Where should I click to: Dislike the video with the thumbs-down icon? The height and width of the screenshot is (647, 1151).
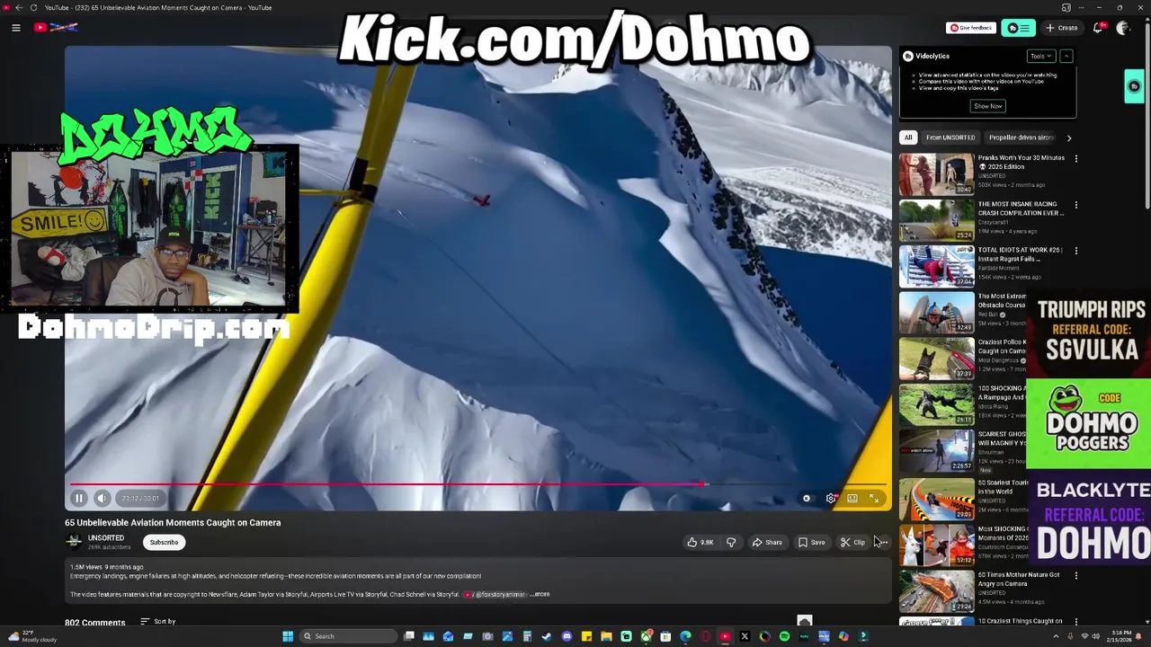coord(731,542)
